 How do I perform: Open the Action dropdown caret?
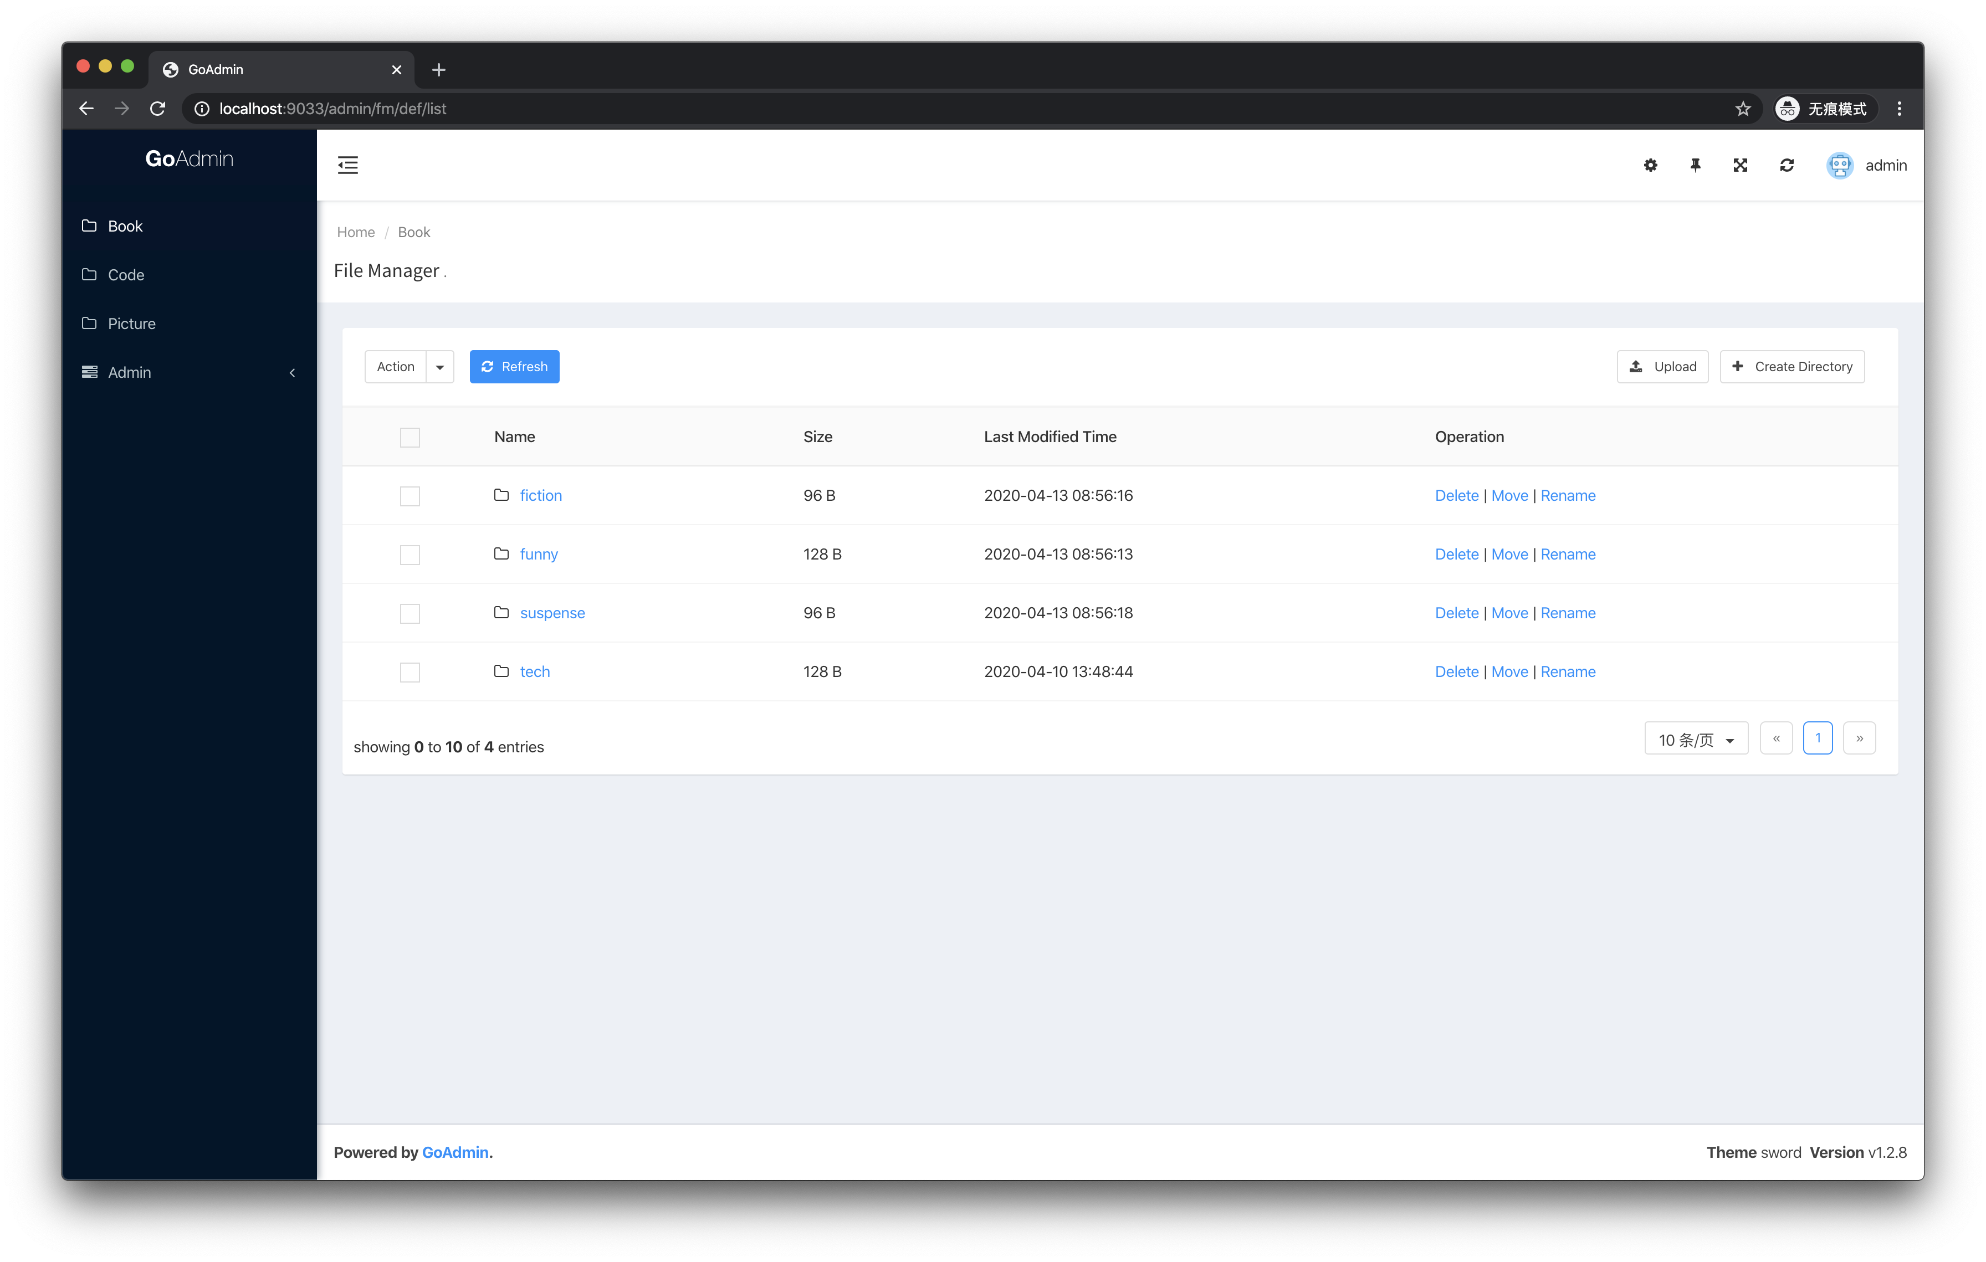(439, 367)
